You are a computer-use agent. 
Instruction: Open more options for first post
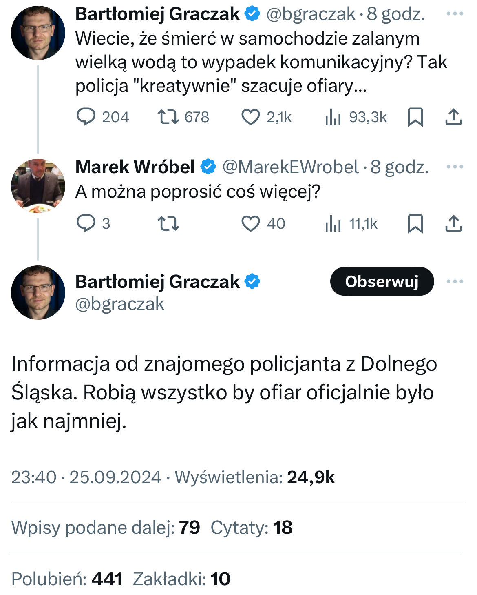point(455,14)
